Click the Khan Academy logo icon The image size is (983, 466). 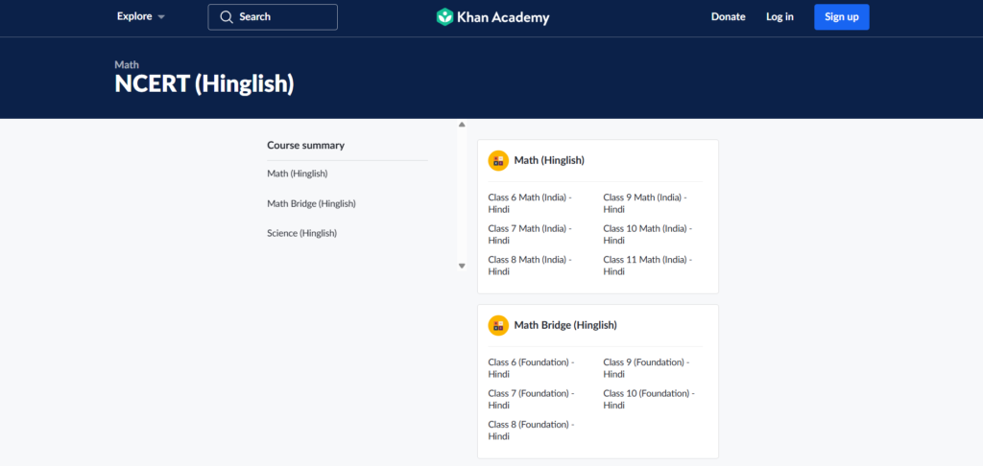(444, 17)
